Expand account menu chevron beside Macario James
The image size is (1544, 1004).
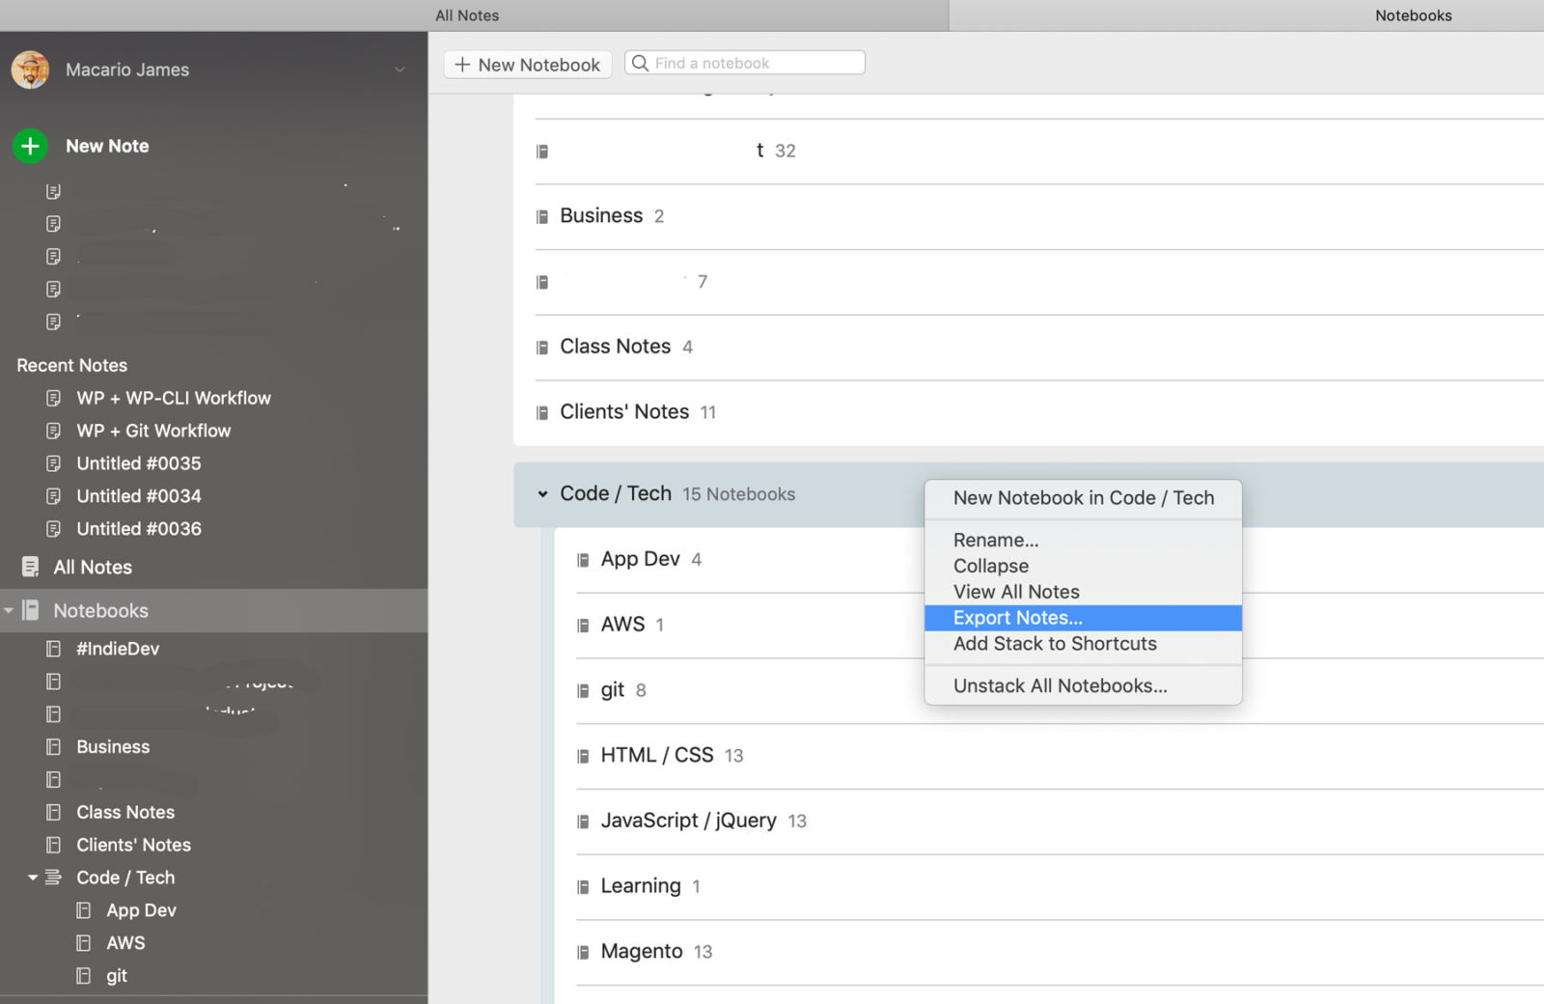coord(400,70)
